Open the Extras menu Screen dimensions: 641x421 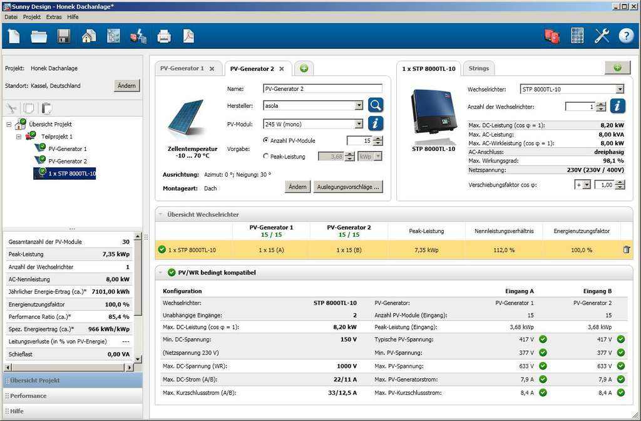pyautogui.click(x=54, y=17)
